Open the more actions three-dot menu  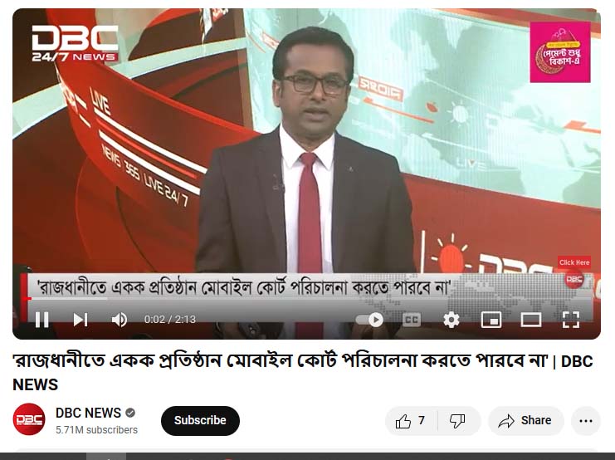point(586,421)
